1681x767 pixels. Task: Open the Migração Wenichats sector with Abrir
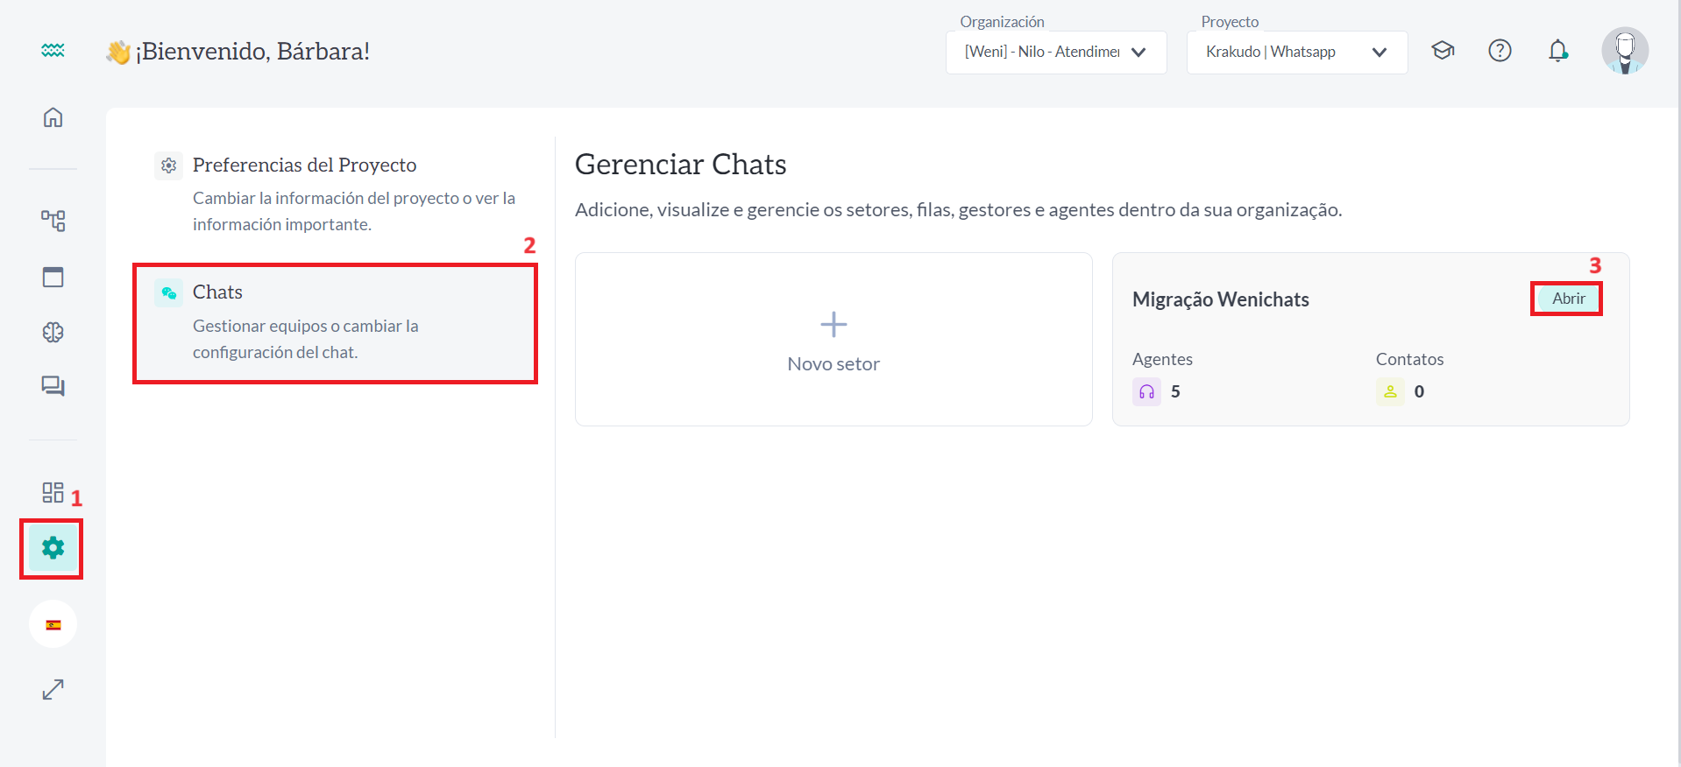(x=1568, y=299)
